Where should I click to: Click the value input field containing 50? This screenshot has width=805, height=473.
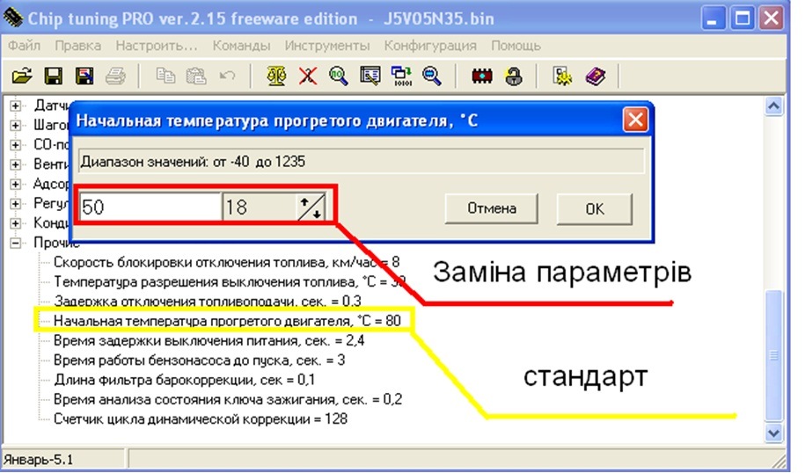tap(150, 207)
